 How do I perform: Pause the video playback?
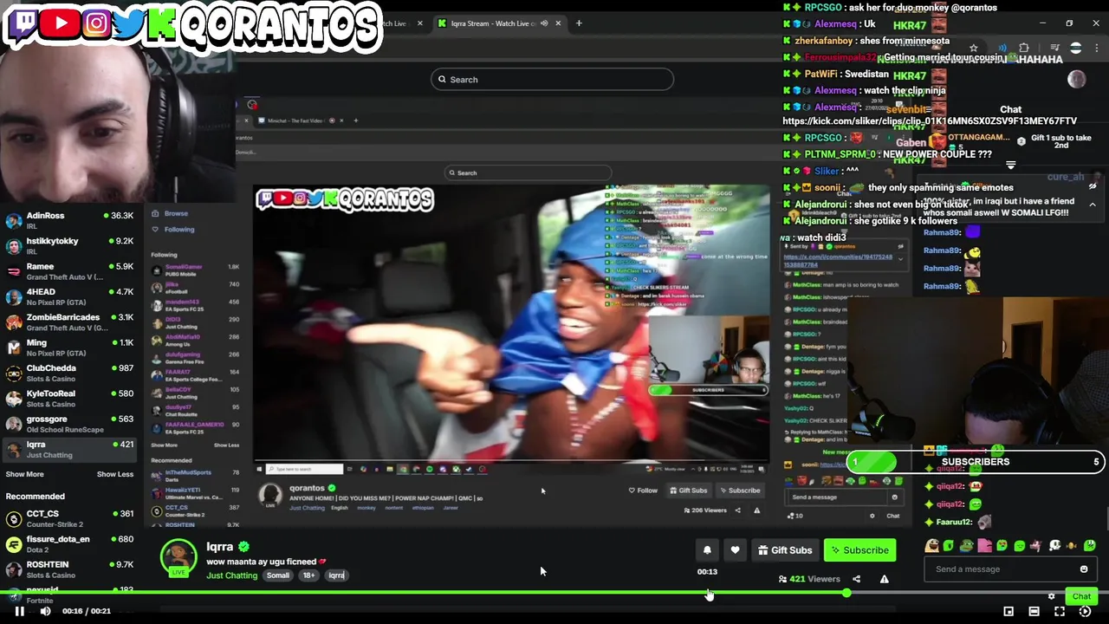click(x=19, y=611)
